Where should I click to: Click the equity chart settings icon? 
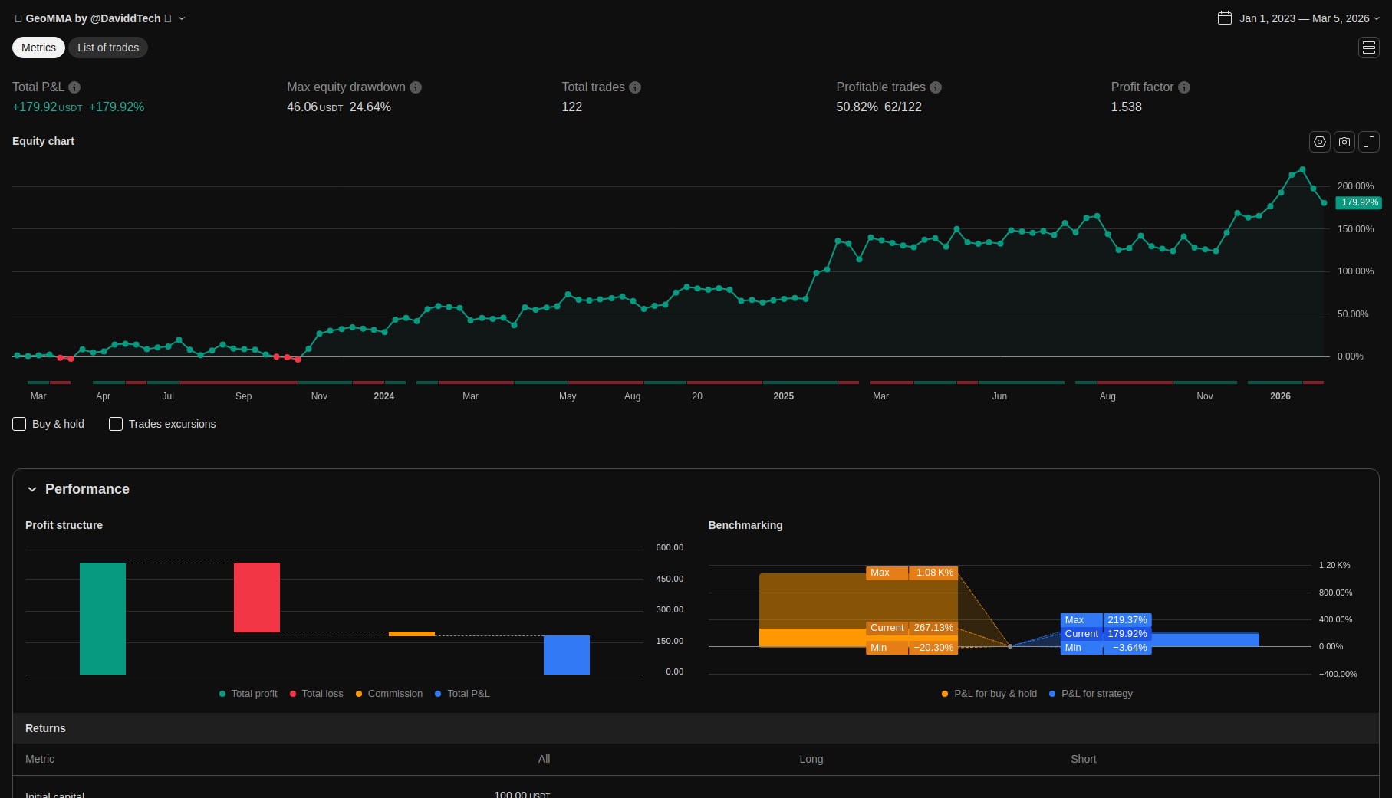[1319, 142]
